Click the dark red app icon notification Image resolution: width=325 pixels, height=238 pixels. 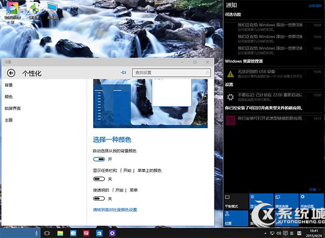[x=230, y=120]
